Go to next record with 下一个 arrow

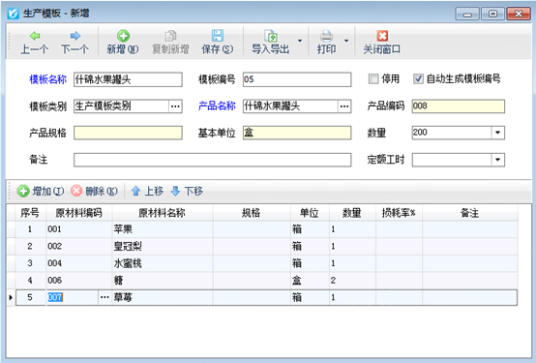pos(74,36)
